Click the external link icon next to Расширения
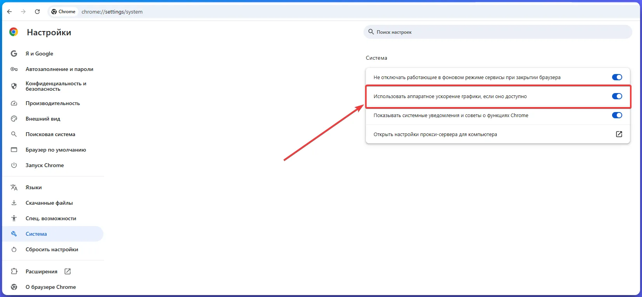This screenshot has height=297, width=642. pyautogui.click(x=68, y=271)
